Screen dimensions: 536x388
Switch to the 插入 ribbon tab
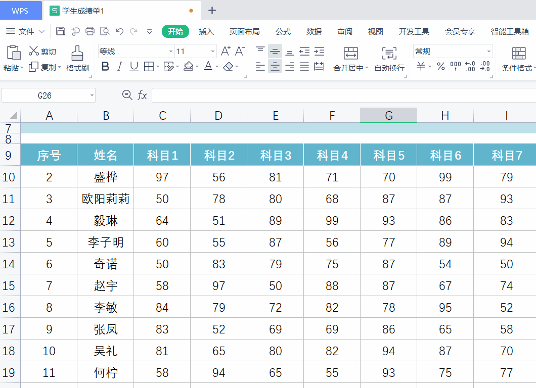[206, 31]
